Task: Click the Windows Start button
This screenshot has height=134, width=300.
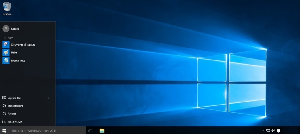Action: (x=4, y=130)
